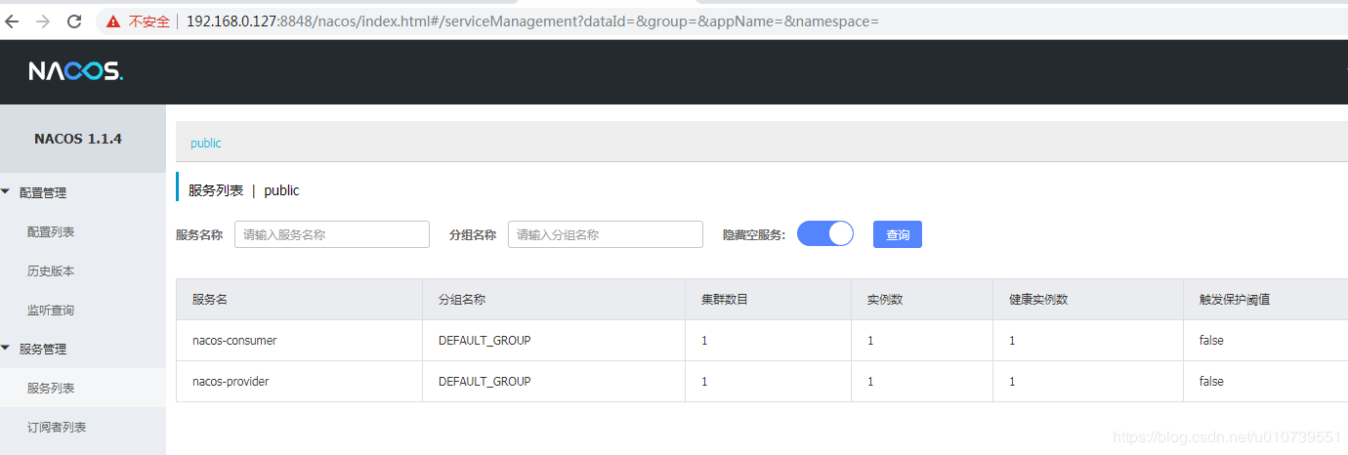
Task: Click DEFAULT_GROUP in the nacos-consumer row
Action: click(x=484, y=341)
